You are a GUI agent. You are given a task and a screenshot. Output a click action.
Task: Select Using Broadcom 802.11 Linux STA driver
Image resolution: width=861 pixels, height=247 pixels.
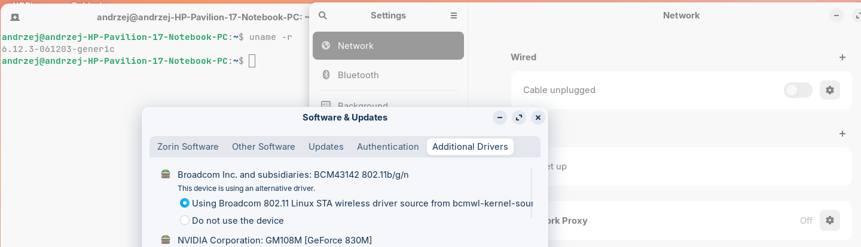click(185, 203)
